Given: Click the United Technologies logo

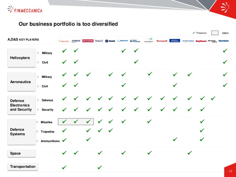Looking at the screenshot, I should click(x=135, y=41).
